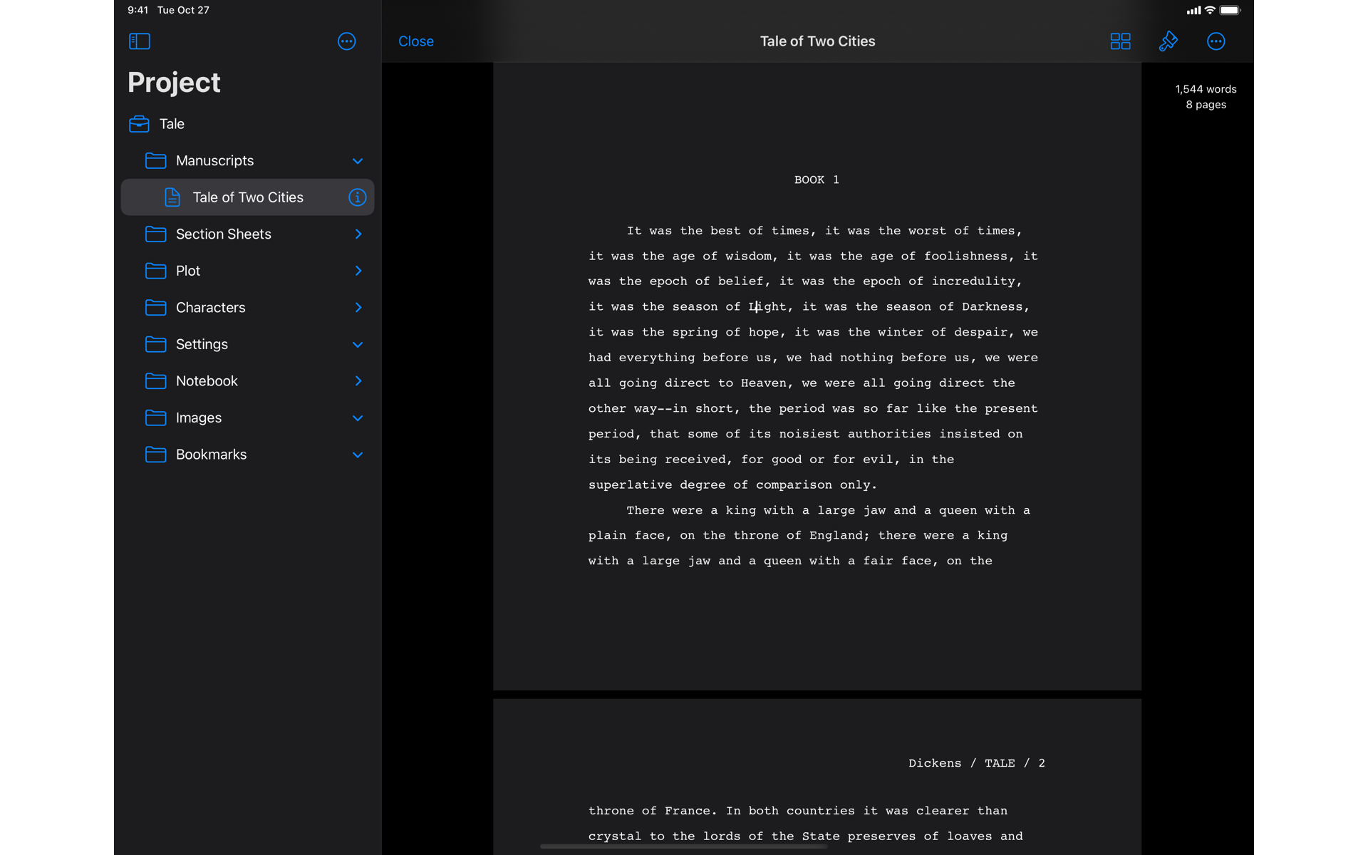Select the Tale project row
Viewport: 1368px width, 855px height.
coord(247,124)
